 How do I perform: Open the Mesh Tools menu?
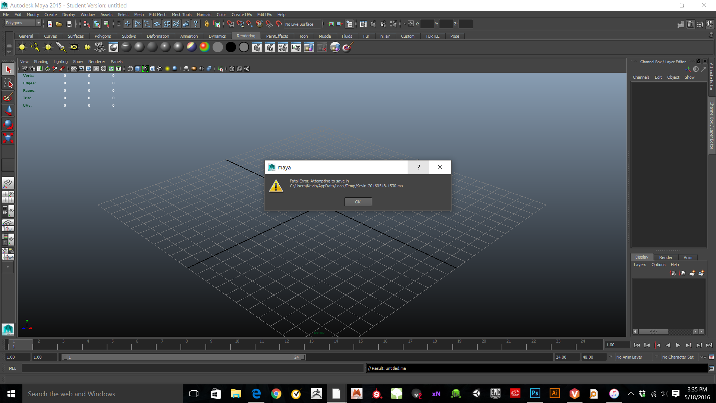coord(181,15)
